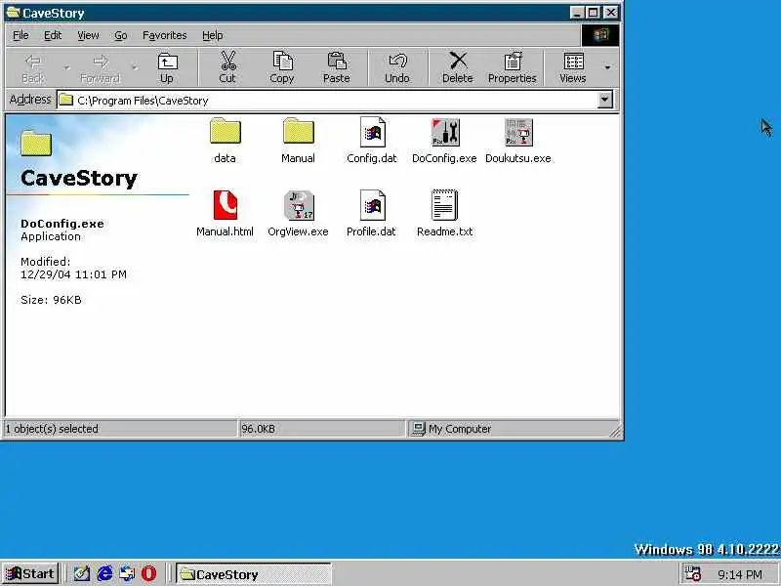Open the Help menu

pos(213,35)
